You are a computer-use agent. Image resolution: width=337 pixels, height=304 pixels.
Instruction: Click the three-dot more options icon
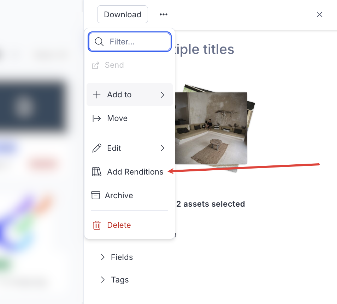pos(163,14)
